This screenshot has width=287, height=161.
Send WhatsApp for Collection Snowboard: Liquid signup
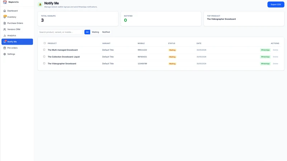[x=265, y=57]
